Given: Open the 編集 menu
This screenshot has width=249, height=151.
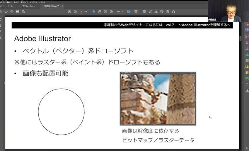Looking at the screenshot, I should coord(9,2).
